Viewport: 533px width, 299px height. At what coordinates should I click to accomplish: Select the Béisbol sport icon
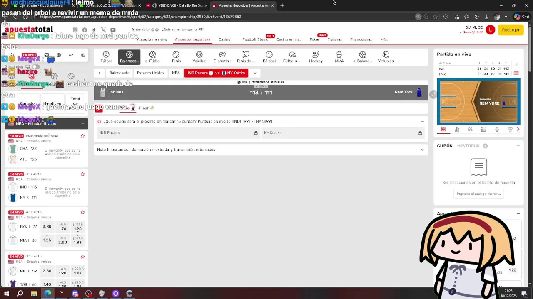[269, 57]
